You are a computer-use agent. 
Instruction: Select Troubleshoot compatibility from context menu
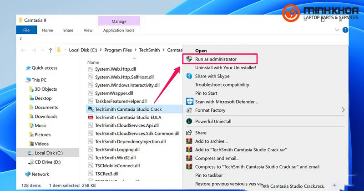pos(222,85)
